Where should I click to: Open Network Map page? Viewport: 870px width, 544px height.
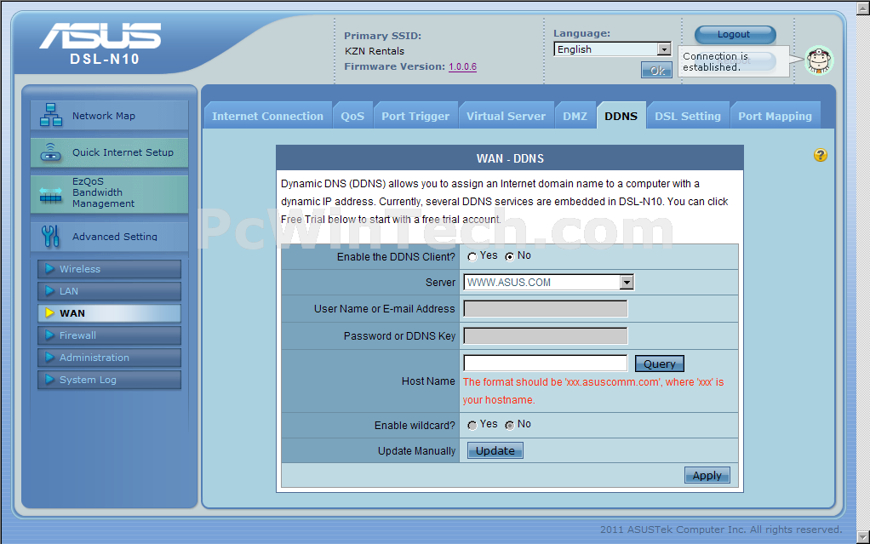109,116
